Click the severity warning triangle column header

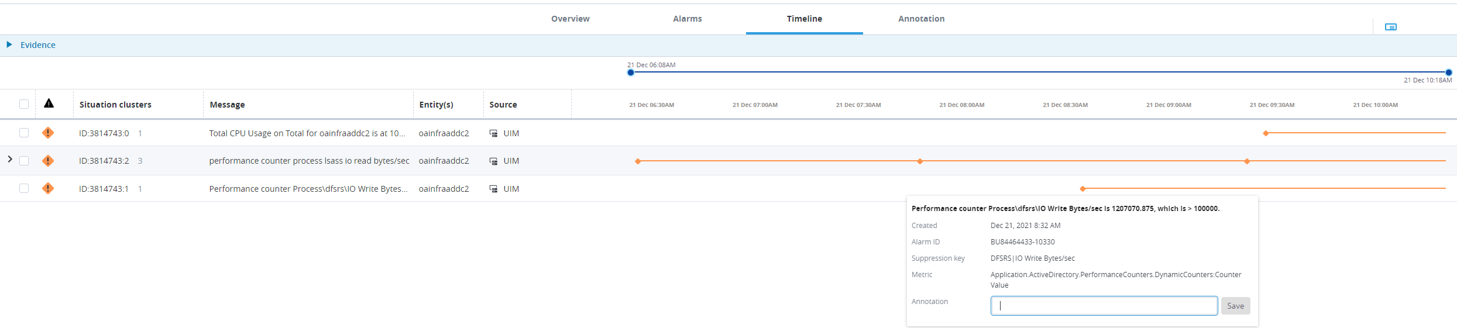pos(49,103)
